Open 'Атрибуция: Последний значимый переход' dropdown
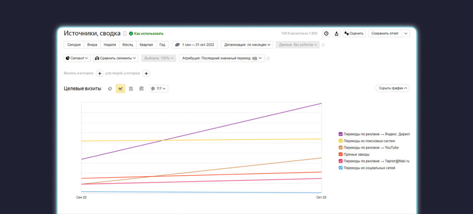Image resolution: width=473 pixels, height=214 pixels. click(x=222, y=58)
